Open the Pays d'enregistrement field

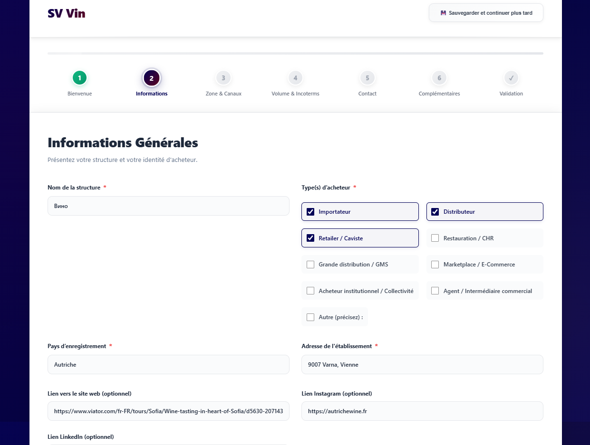(x=168, y=365)
